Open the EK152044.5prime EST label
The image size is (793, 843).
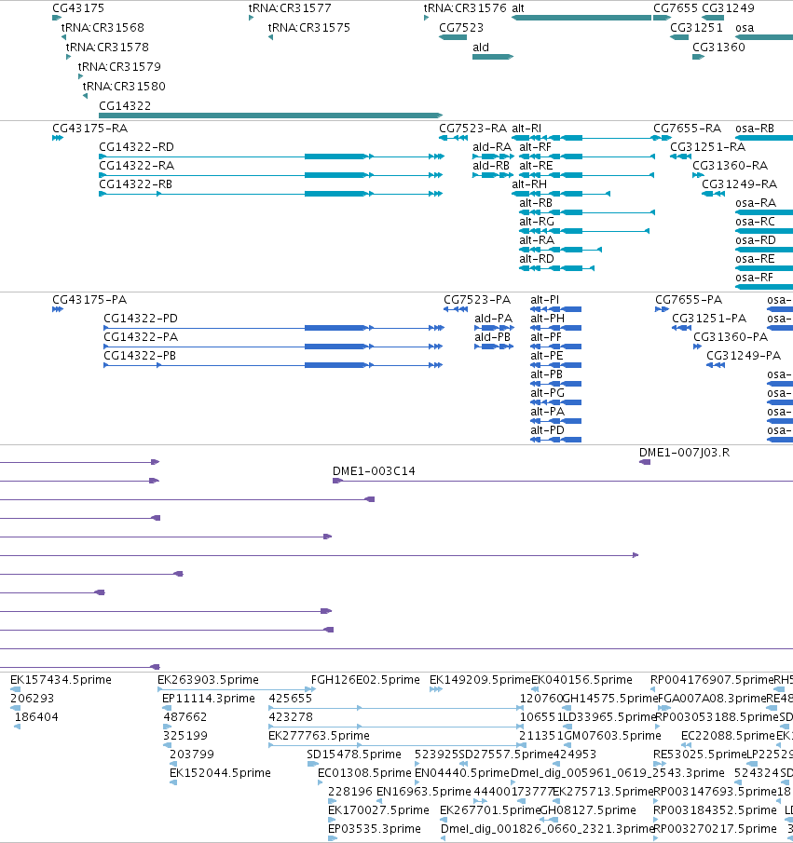click(220, 773)
